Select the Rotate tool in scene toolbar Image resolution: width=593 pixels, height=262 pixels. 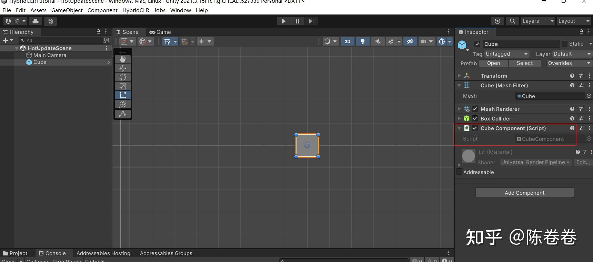coord(123,77)
